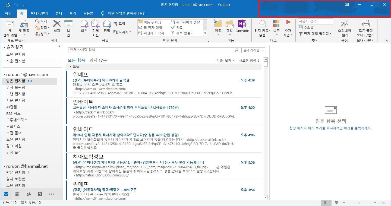Open the 도움말 ribbon tab
This screenshot has width=391, height=206.
pyautogui.click(x=88, y=13)
